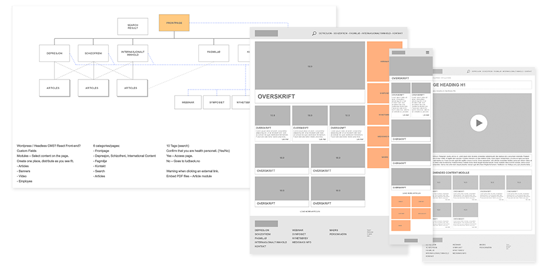Image resolution: width=555 pixels, height=271 pixels.
Task: Select the SEARCH RESULT box in the sitemap
Action: (133, 27)
